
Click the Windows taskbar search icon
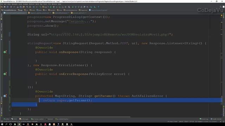tap(6, 124)
